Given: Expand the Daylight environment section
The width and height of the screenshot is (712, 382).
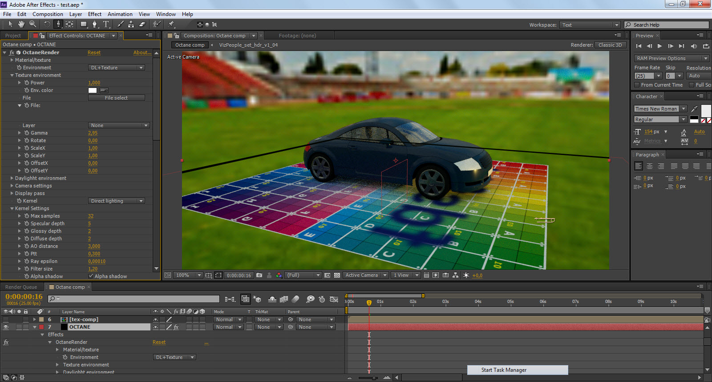Looking at the screenshot, I should (x=12, y=178).
